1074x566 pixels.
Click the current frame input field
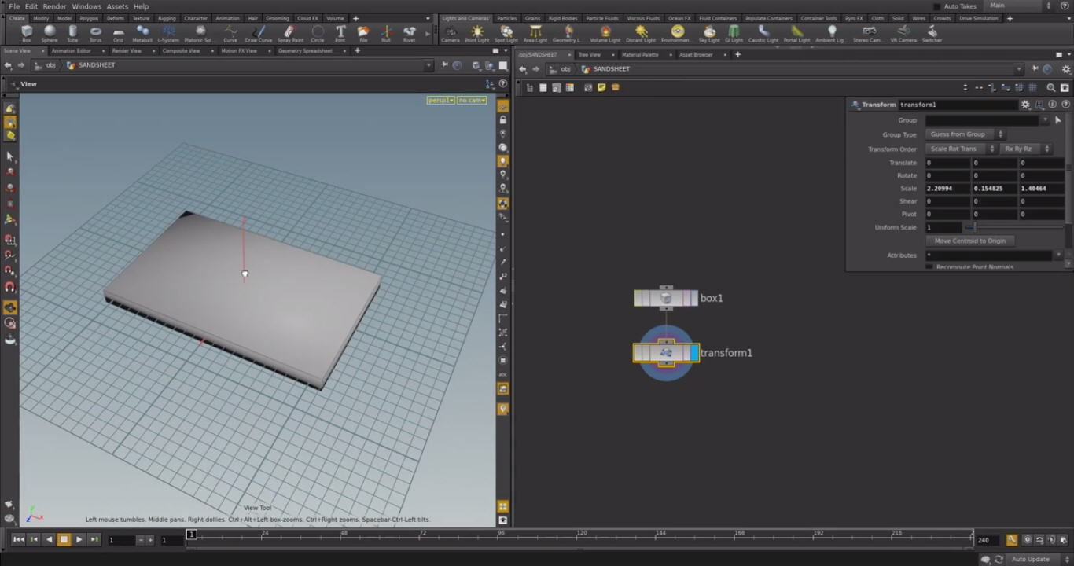click(118, 539)
